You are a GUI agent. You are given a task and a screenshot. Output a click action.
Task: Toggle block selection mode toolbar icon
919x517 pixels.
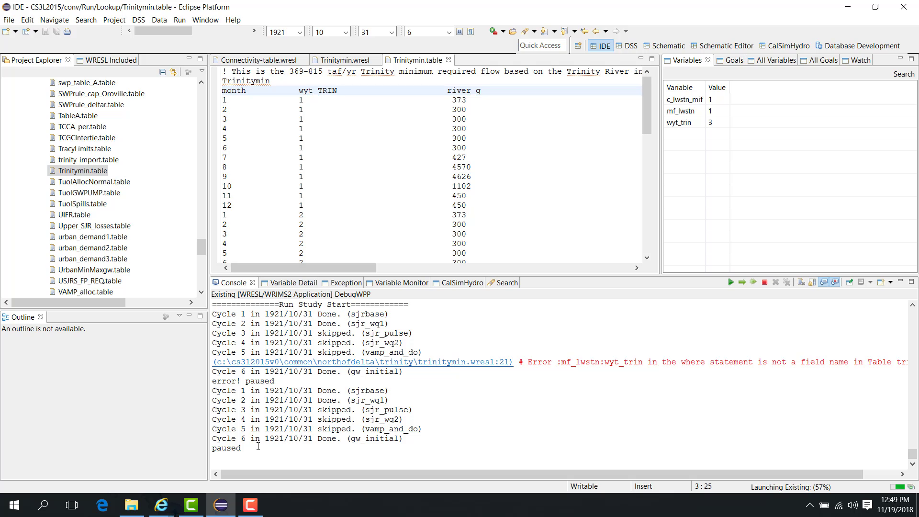pos(459,32)
